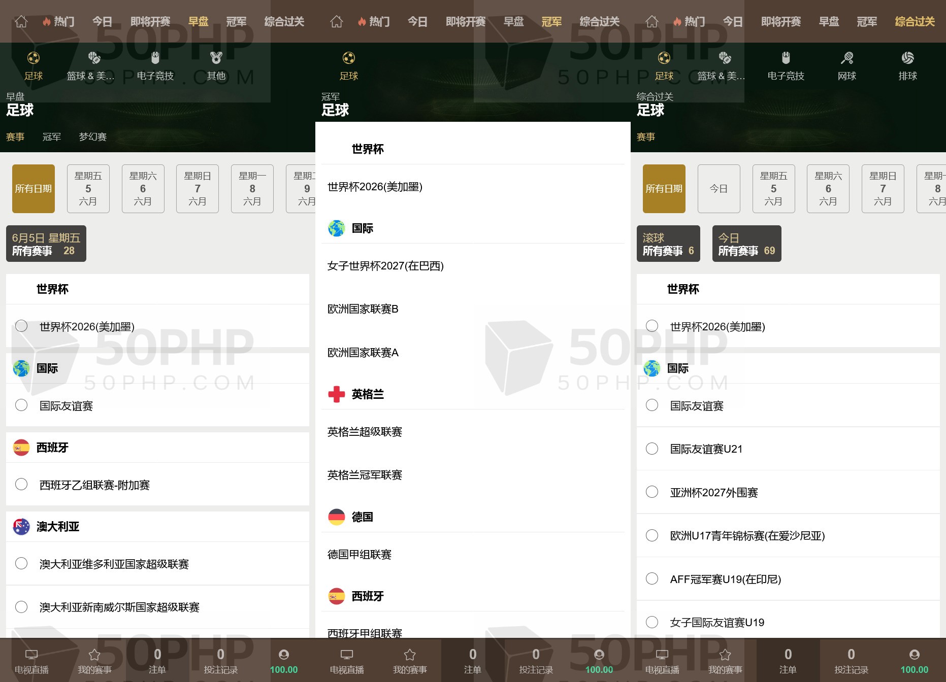Open 我的赛事 star icon in middle bottom bar
946x682 pixels.
point(410,655)
